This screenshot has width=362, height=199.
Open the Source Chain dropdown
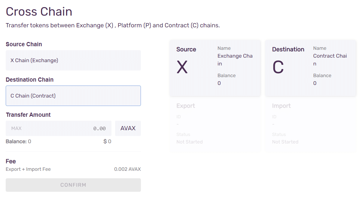[x=73, y=60]
